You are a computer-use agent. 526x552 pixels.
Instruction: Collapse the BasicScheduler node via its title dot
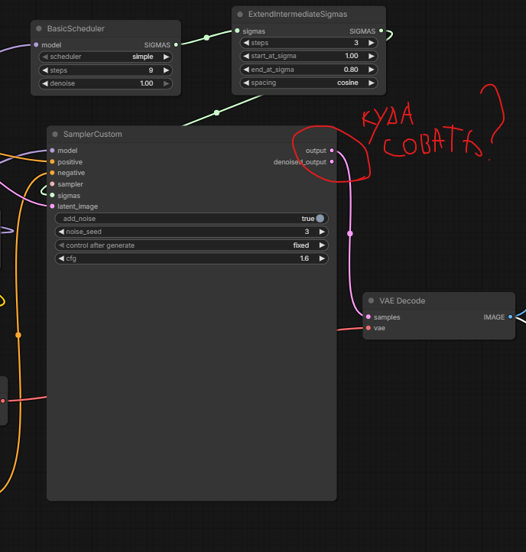[x=39, y=28]
